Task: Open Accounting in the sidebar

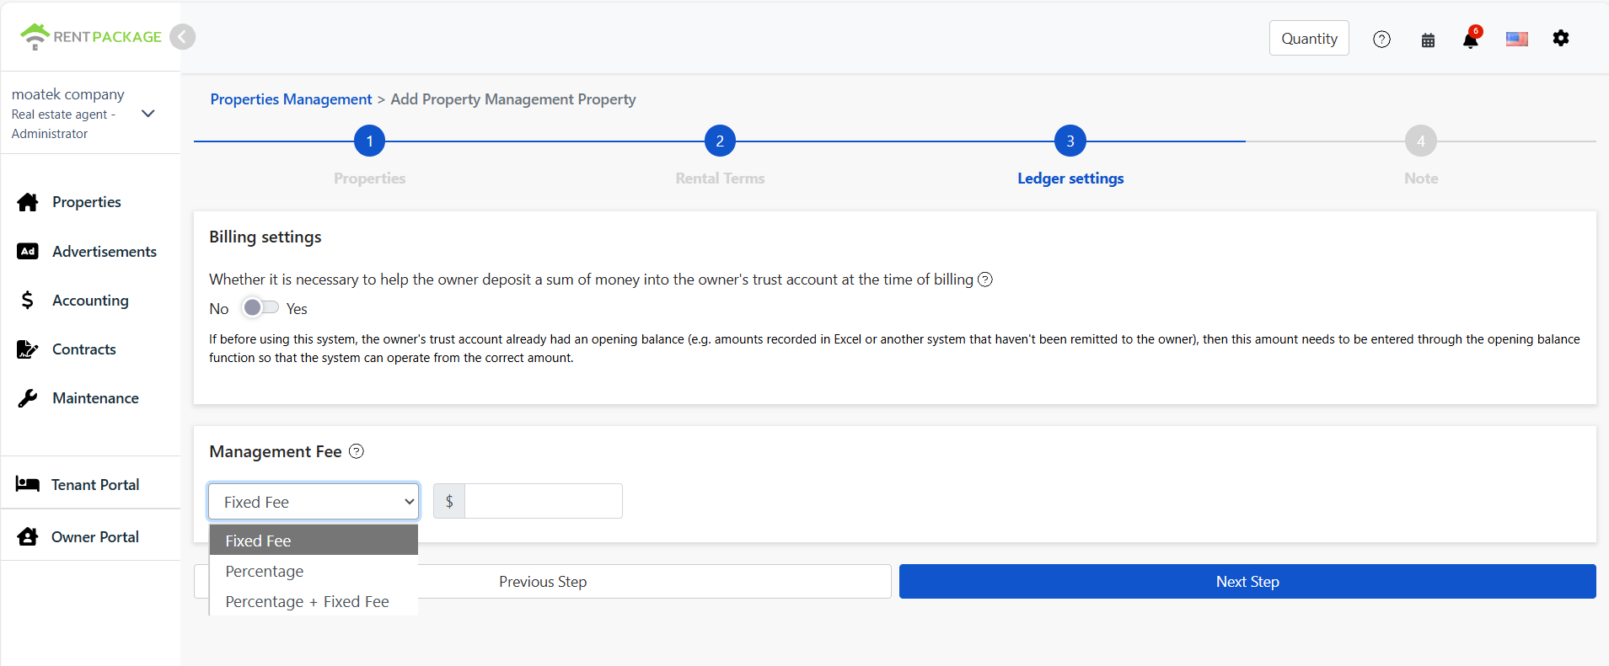Action: 90,301
